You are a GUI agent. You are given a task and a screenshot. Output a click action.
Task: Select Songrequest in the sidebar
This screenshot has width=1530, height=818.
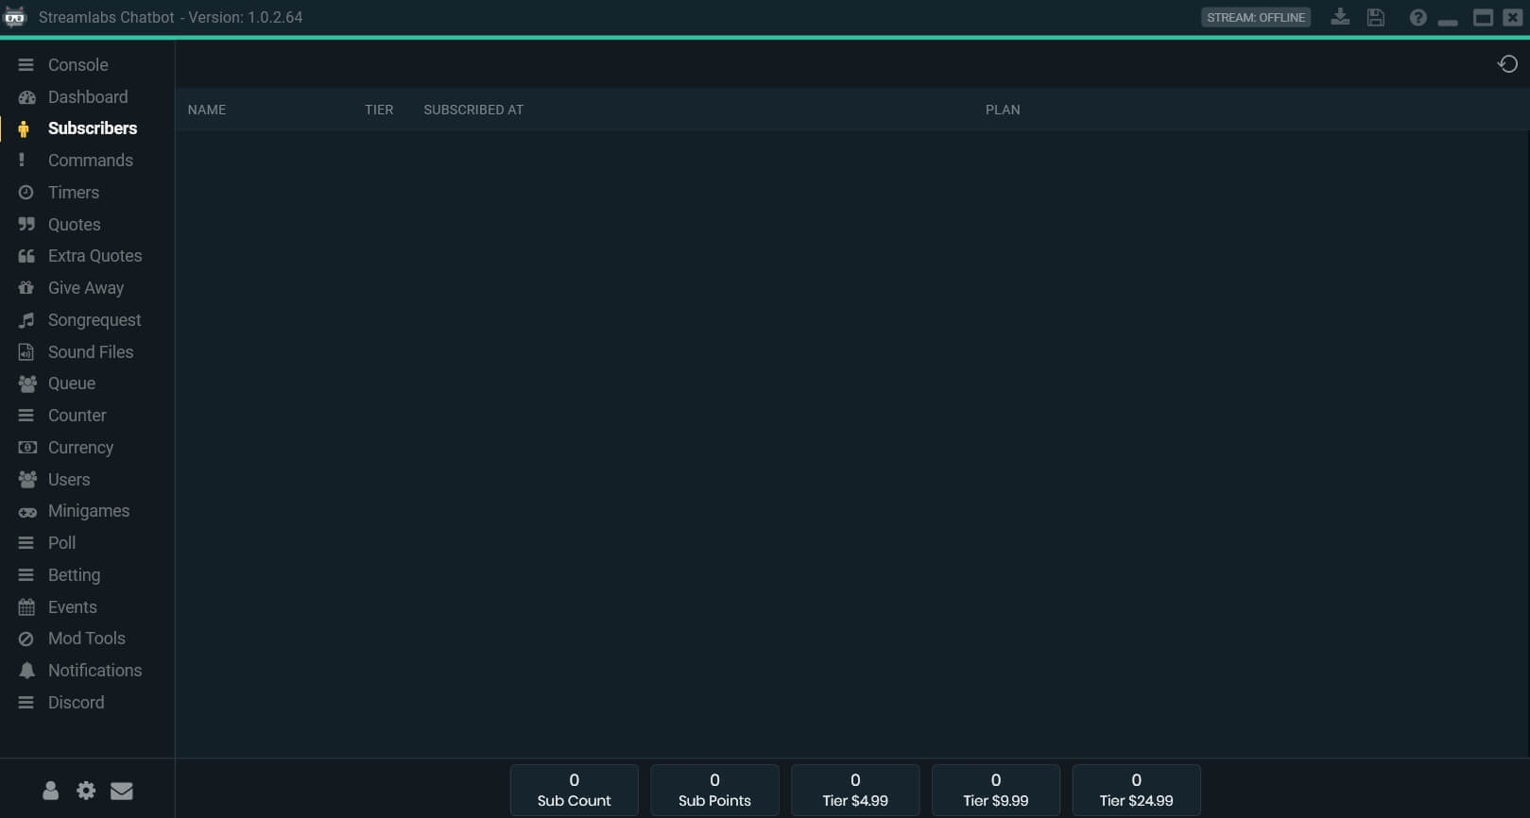(94, 320)
